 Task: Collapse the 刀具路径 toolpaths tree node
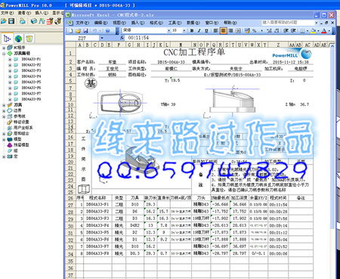click(4, 54)
